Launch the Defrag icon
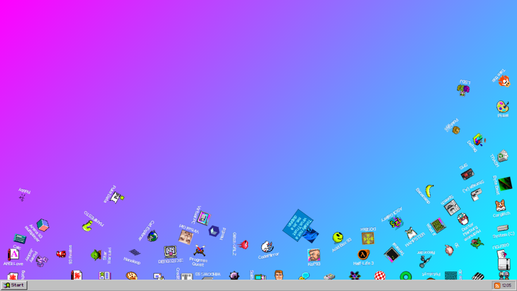The image size is (517, 291). coord(479,139)
